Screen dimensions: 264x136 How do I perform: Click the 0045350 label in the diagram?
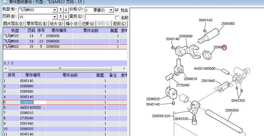tap(238, 101)
